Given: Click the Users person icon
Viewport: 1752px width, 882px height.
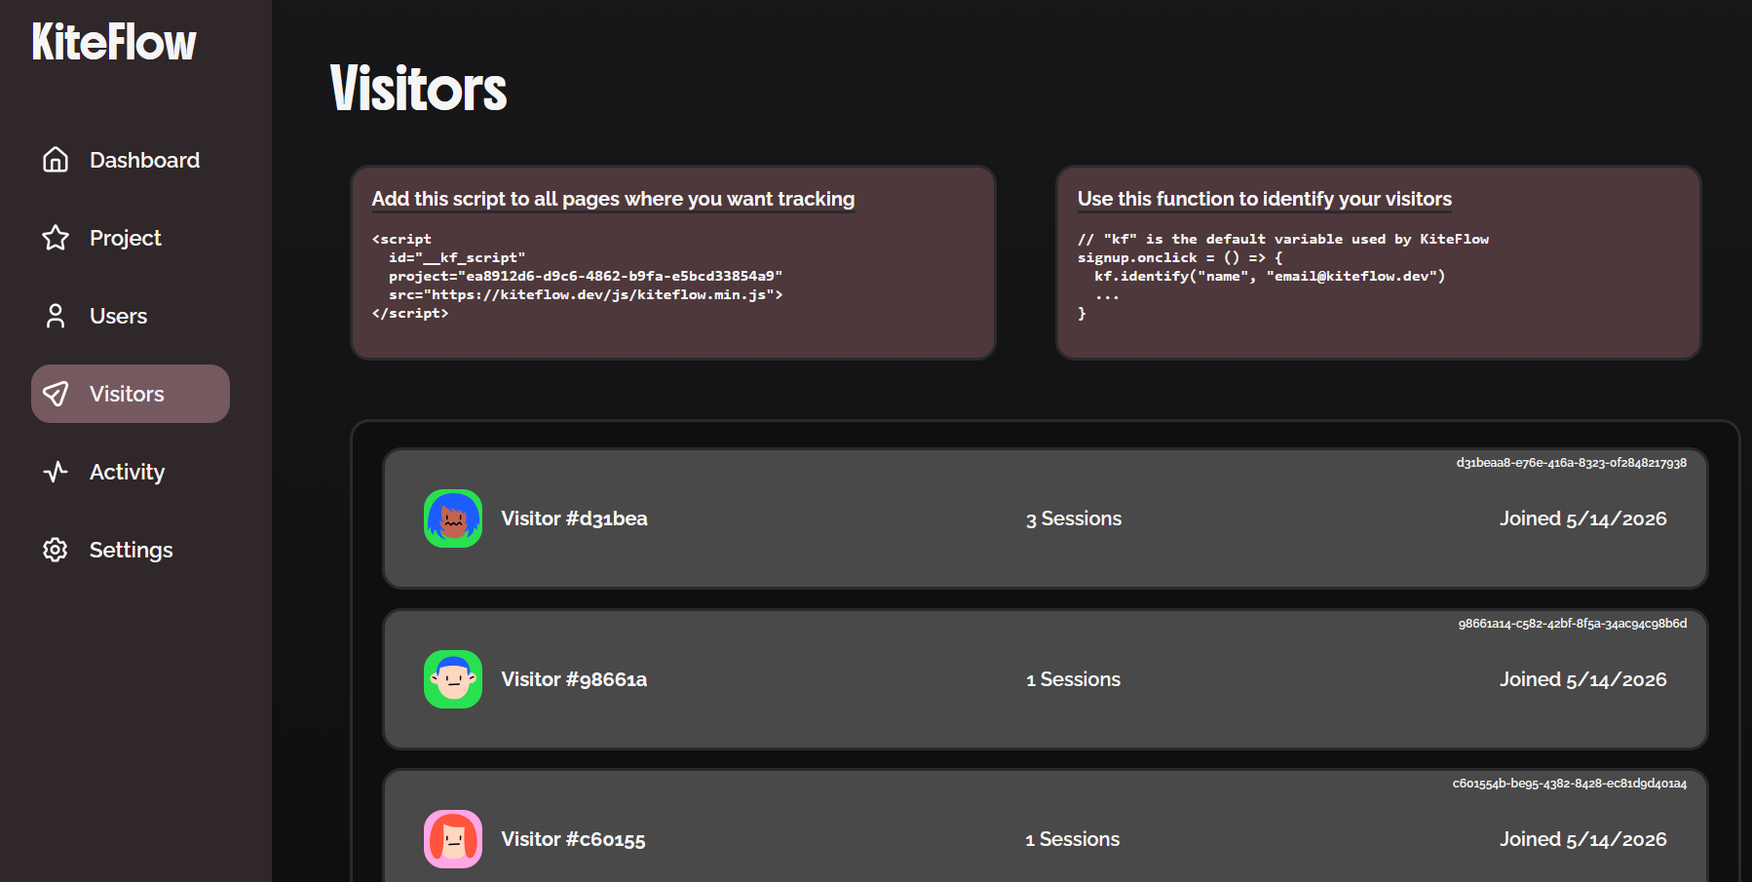Looking at the screenshot, I should [x=56, y=316].
